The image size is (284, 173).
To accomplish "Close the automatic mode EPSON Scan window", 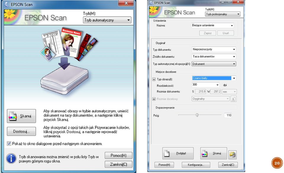I will coord(126,3).
